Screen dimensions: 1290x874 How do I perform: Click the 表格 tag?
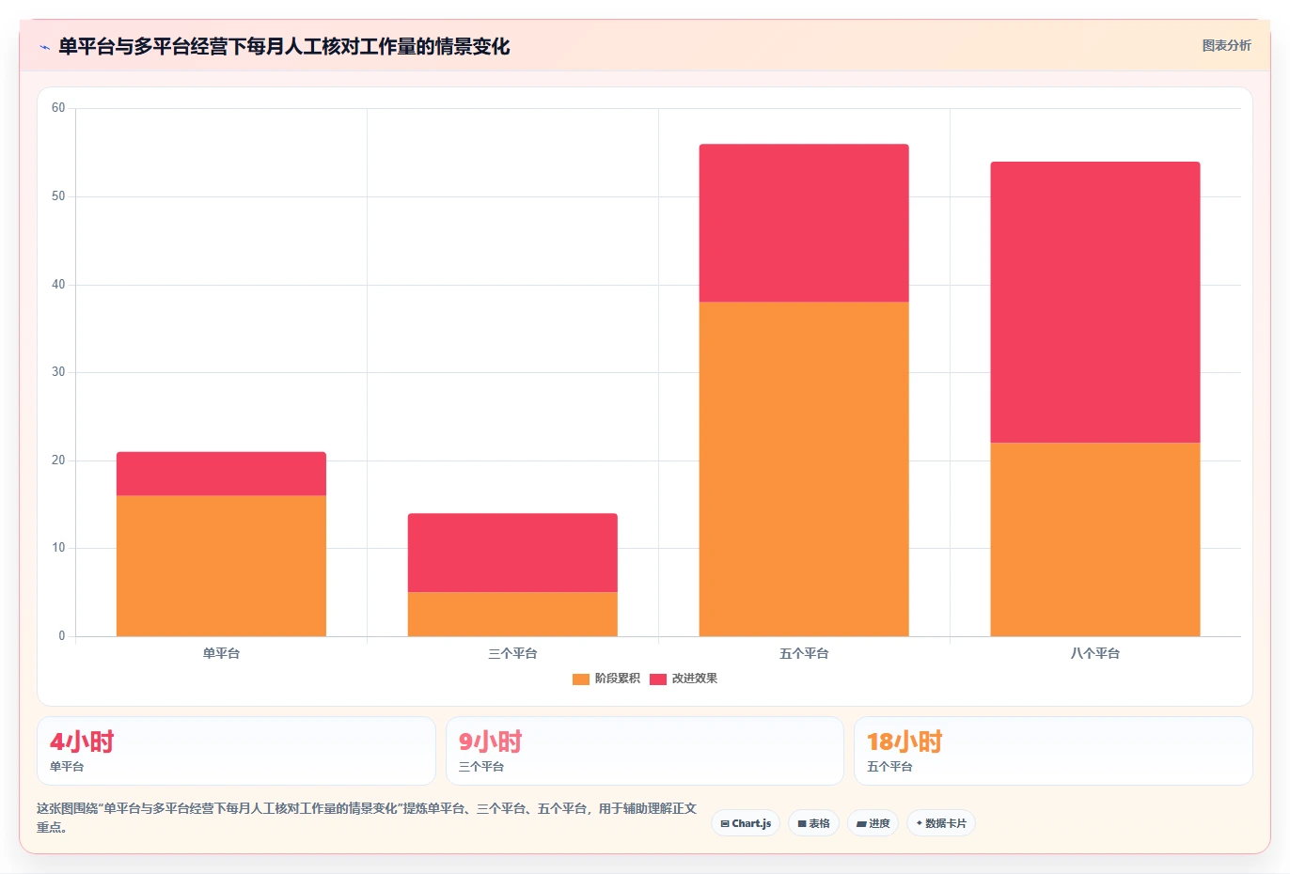[x=813, y=823]
